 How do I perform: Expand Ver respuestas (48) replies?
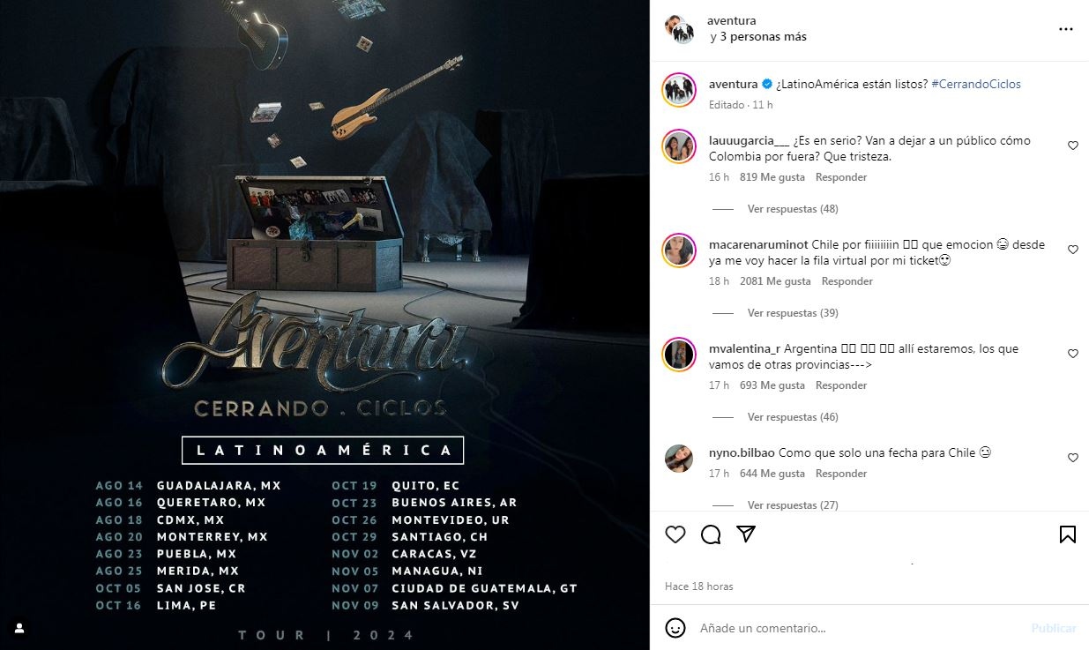793,209
